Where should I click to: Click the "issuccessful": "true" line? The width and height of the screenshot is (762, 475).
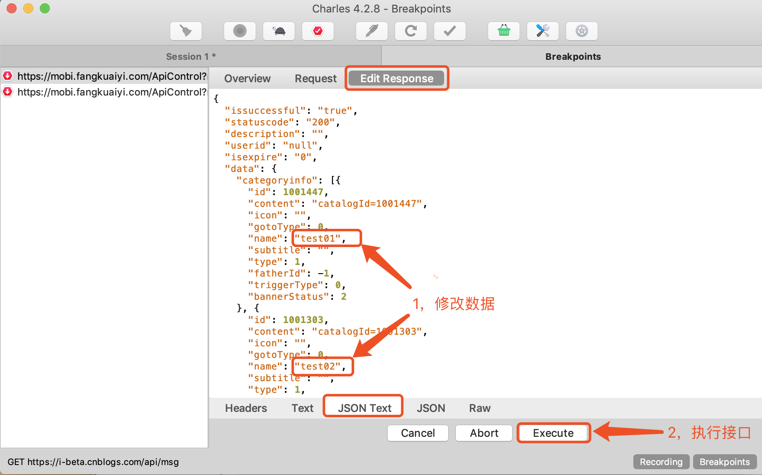click(291, 110)
